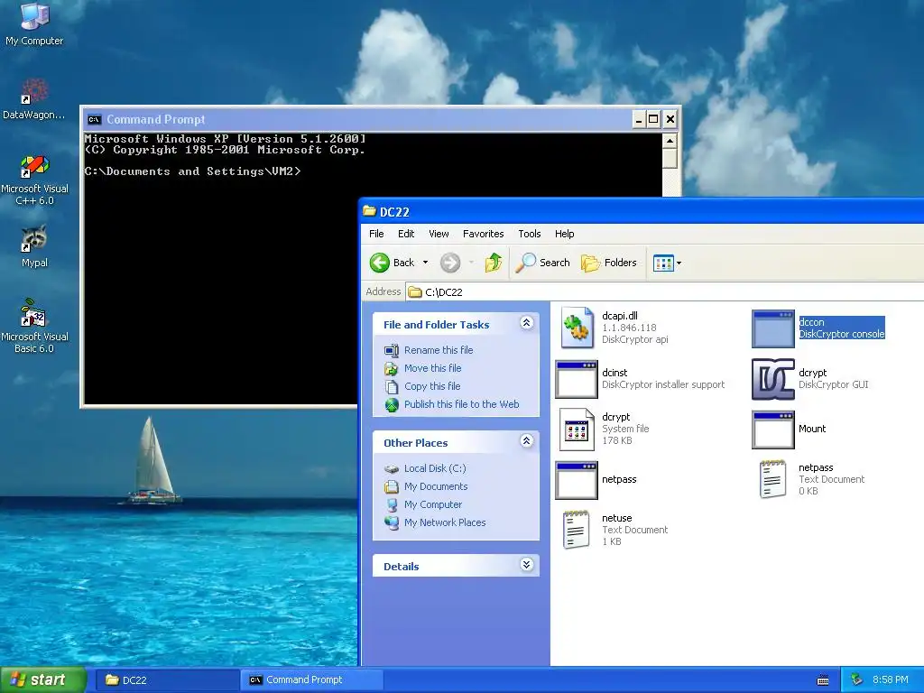Maximize the Command Prompt window
The height and width of the screenshot is (693, 924).
[653, 120]
